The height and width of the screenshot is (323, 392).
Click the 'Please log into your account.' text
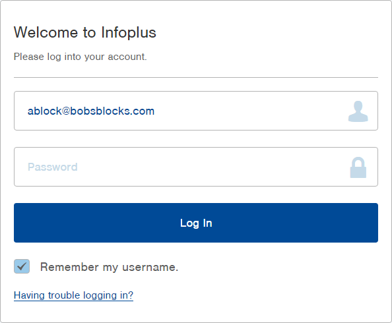click(81, 57)
